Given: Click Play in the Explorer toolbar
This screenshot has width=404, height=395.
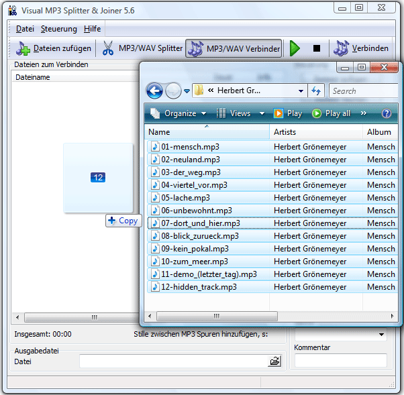Looking at the screenshot, I should tap(288, 113).
